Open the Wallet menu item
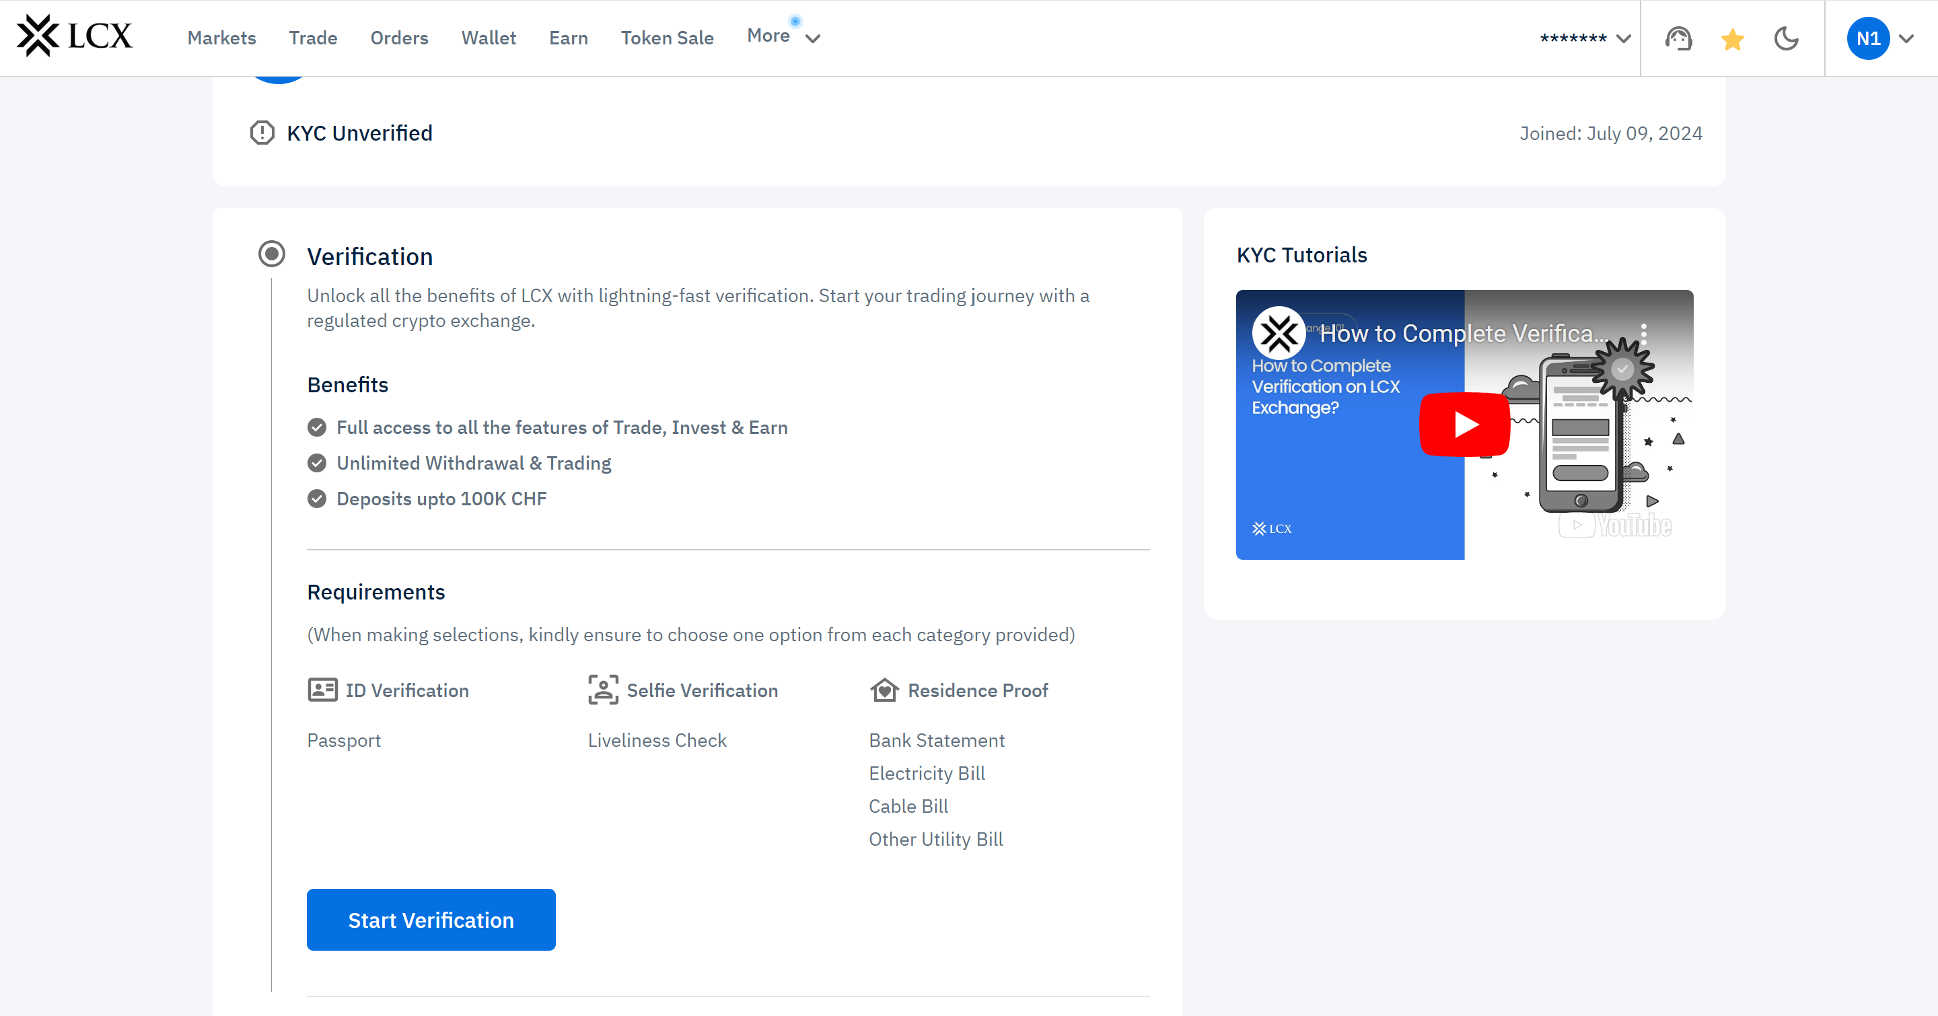The height and width of the screenshot is (1016, 1938). pyautogui.click(x=489, y=38)
